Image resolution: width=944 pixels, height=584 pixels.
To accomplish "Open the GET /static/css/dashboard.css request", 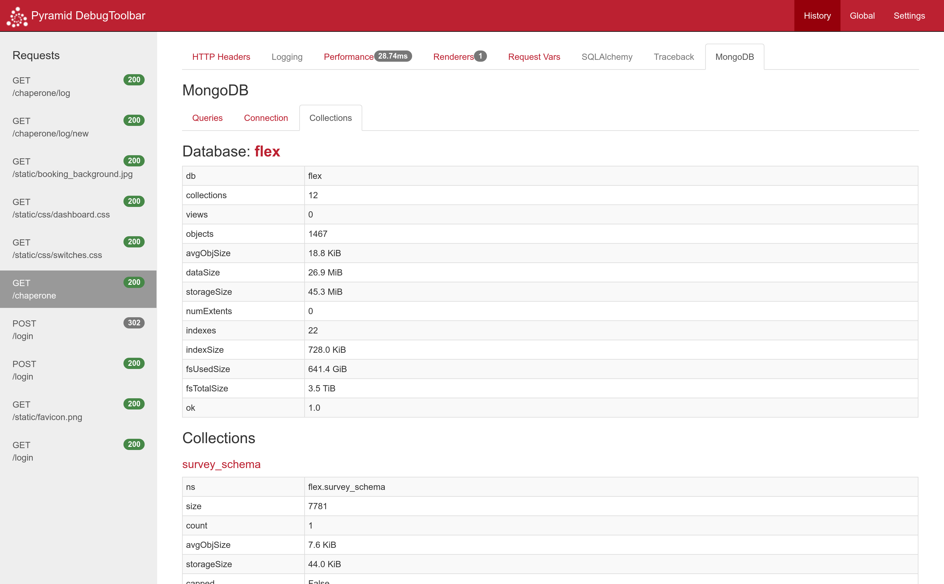I will [x=79, y=208].
